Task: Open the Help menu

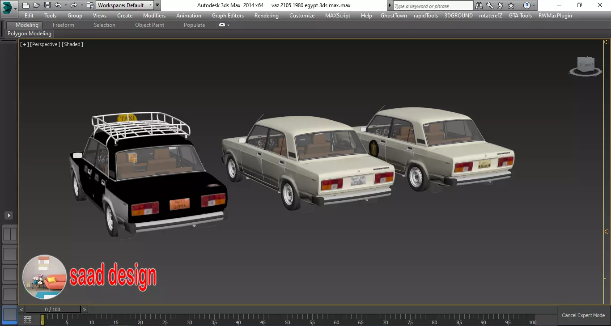Action: [366, 15]
